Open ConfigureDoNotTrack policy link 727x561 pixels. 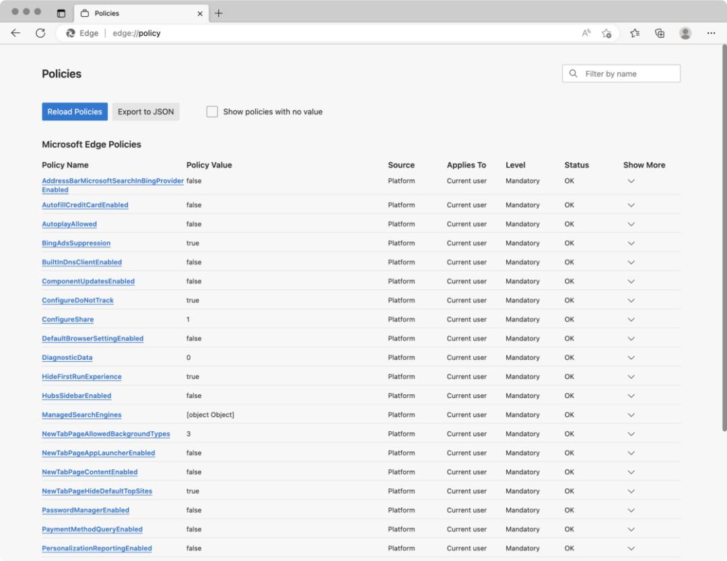click(x=77, y=300)
